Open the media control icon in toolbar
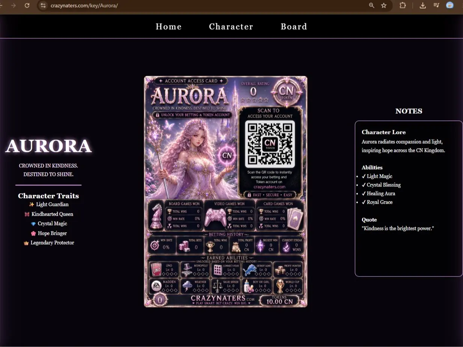 (x=436, y=6)
